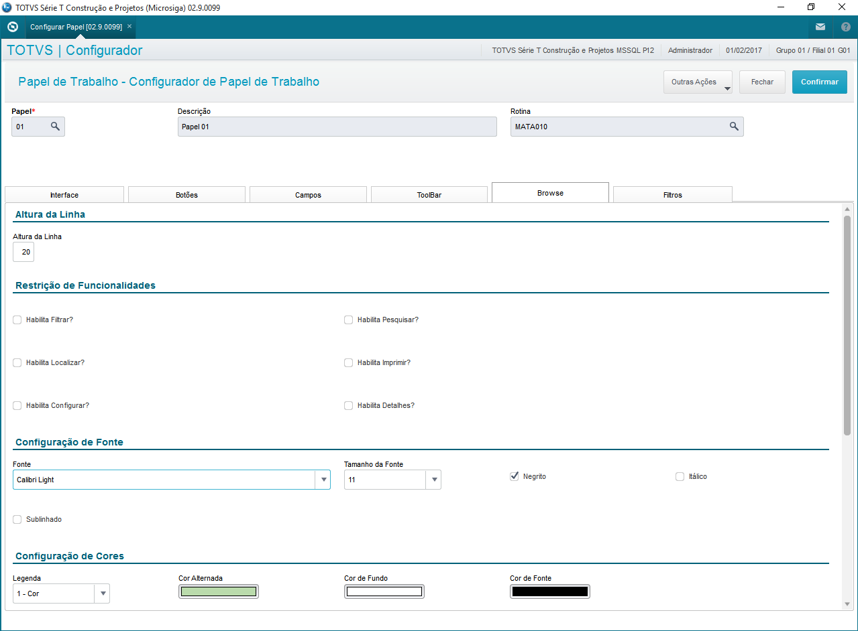Uncheck the Negrito checkbox
The image size is (858, 631).
click(x=515, y=476)
